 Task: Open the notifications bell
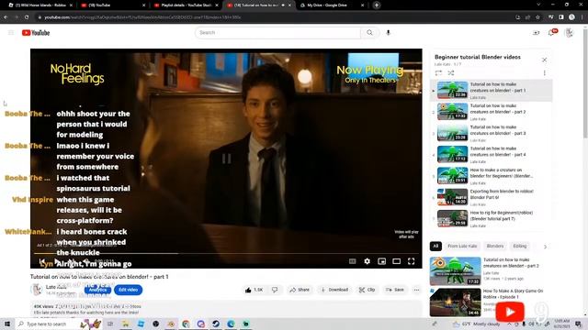coord(551,33)
